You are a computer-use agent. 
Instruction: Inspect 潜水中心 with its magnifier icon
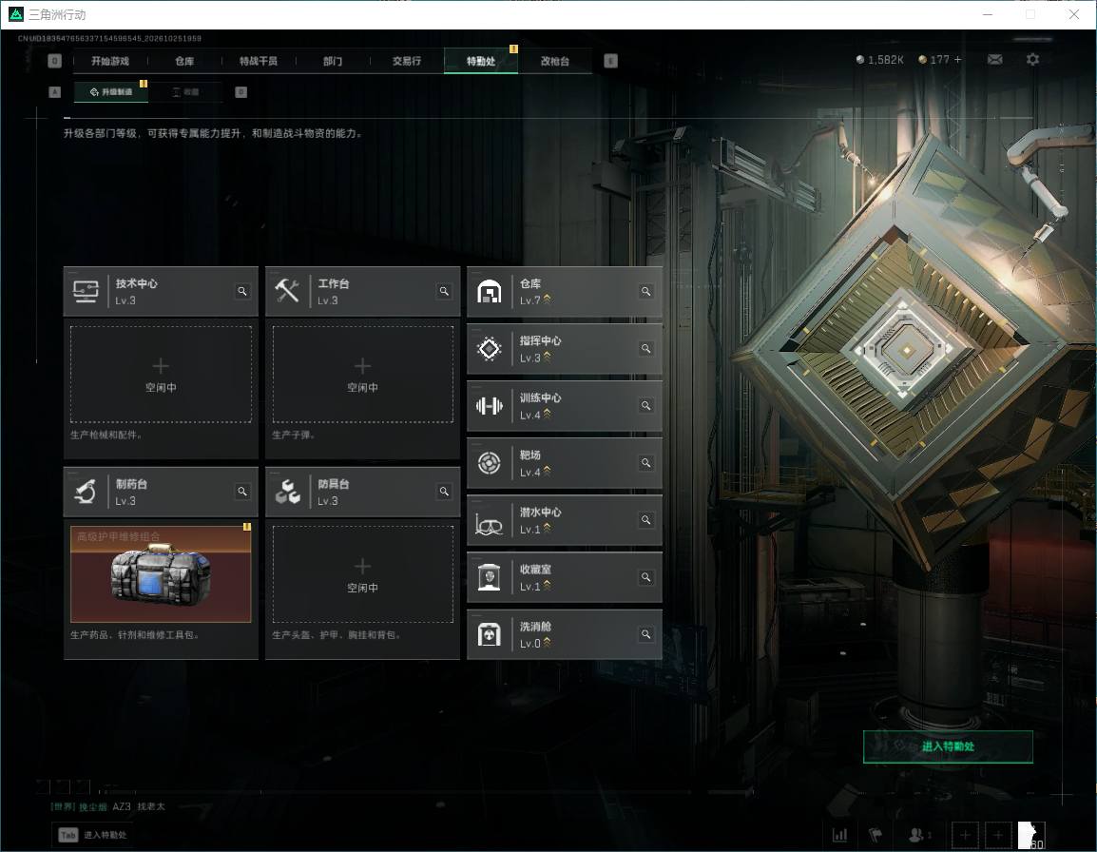point(645,520)
